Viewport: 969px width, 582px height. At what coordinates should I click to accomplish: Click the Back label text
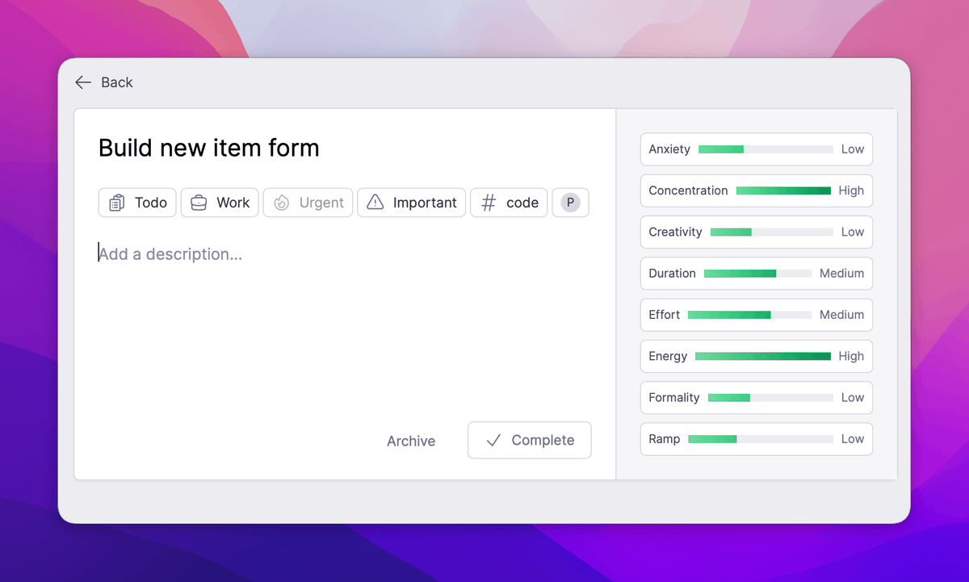click(x=117, y=82)
